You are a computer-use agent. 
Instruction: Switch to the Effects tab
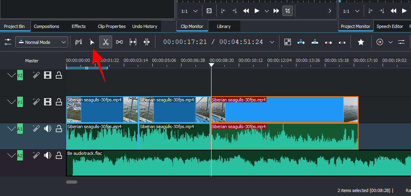click(x=79, y=26)
